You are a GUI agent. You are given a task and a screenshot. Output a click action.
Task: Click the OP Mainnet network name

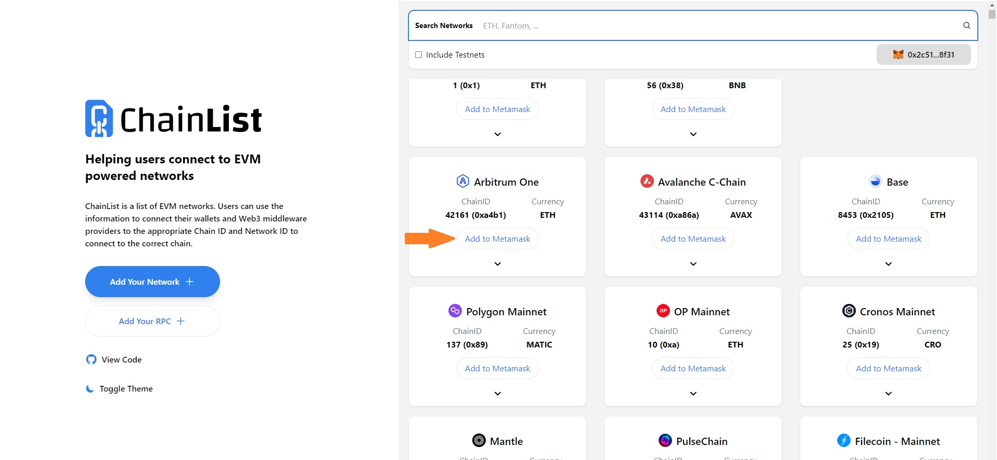pos(702,312)
